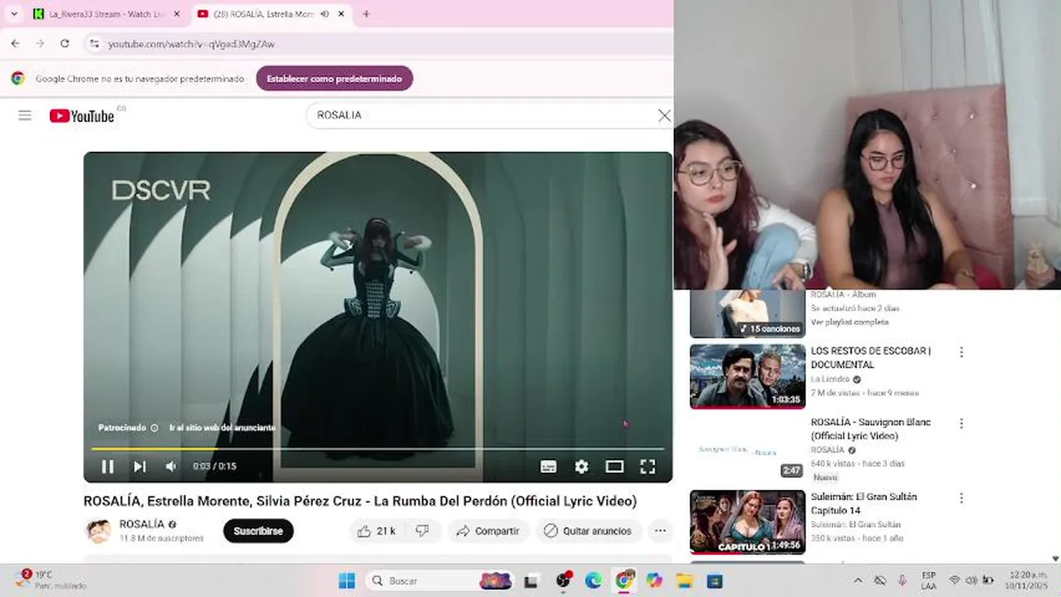Click the La Lumbra channel name
The image size is (1061, 597).
pyautogui.click(x=830, y=379)
